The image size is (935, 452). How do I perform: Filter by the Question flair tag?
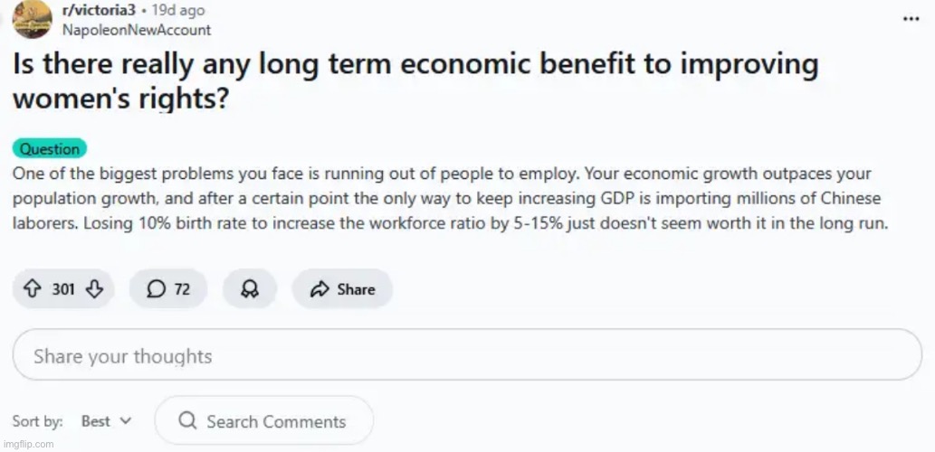coord(50,149)
